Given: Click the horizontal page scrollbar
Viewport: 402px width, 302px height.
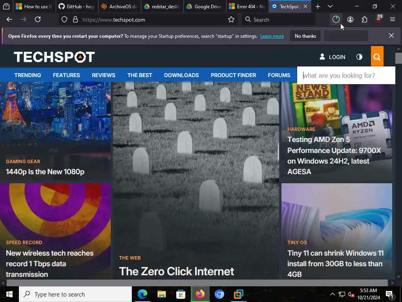Looking at the screenshot, I should tap(197, 283).
